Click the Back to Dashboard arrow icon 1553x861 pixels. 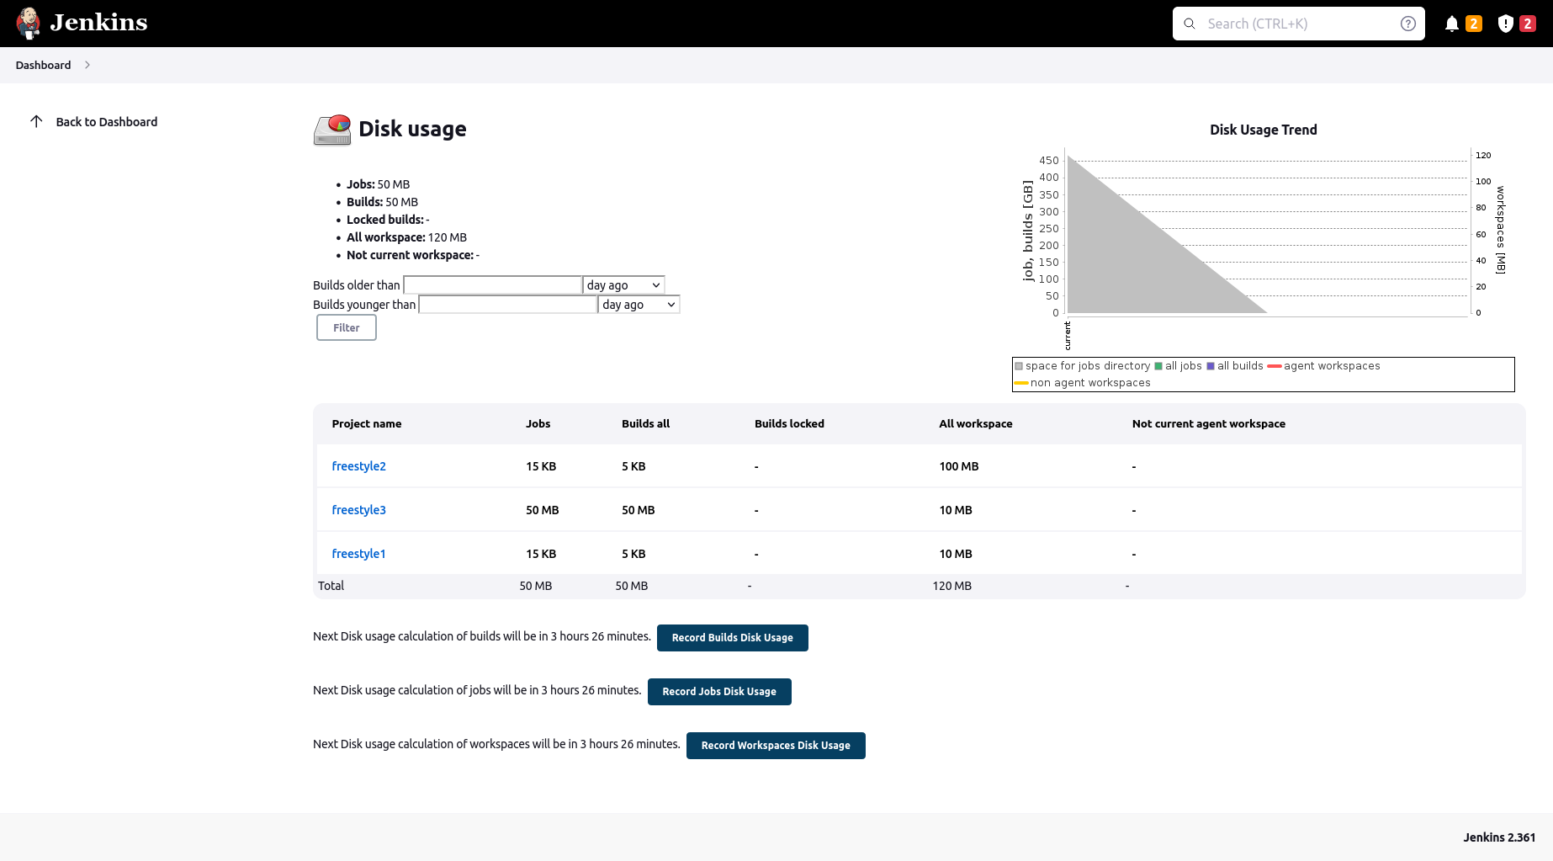pos(36,121)
